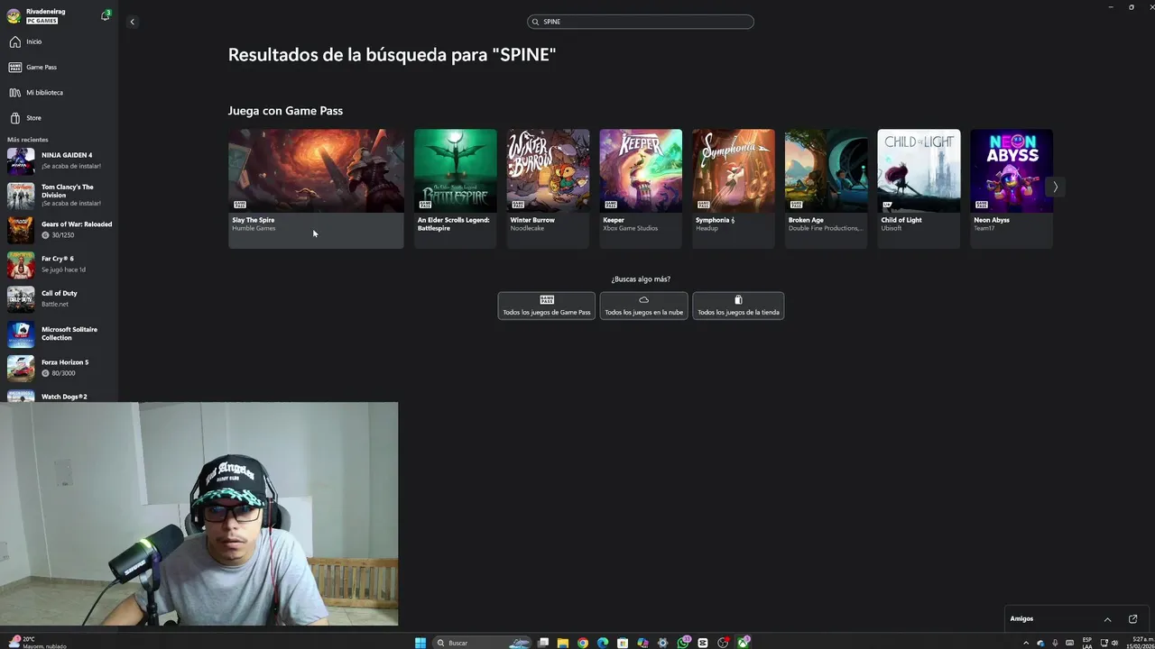Show hidden system tray icons

click(1026, 643)
